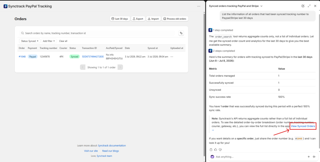Click the tracking number 12345678
This screenshot has width=320, height=162.
coord(45,57)
